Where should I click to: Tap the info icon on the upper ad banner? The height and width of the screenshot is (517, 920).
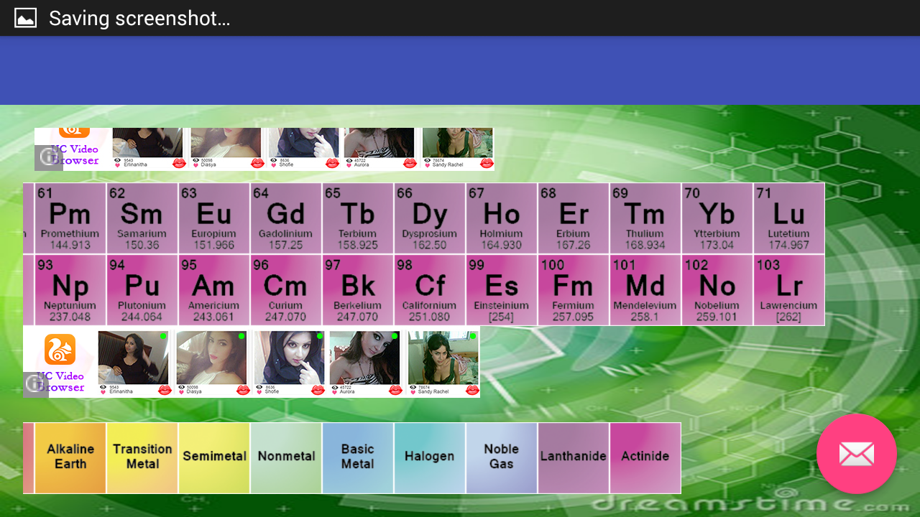tap(48, 157)
